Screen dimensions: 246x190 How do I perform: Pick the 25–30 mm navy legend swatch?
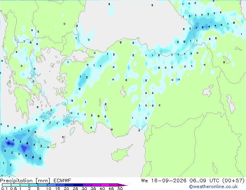click(78, 185)
